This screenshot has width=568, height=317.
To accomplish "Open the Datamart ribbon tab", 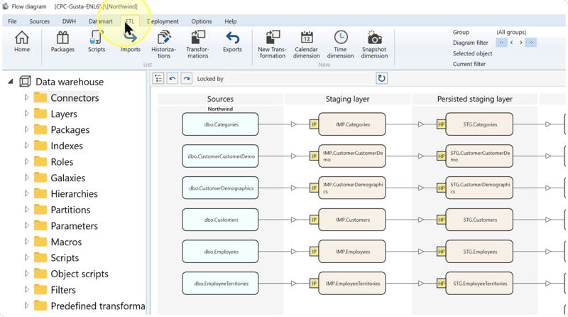I will pyautogui.click(x=101, y=21).
